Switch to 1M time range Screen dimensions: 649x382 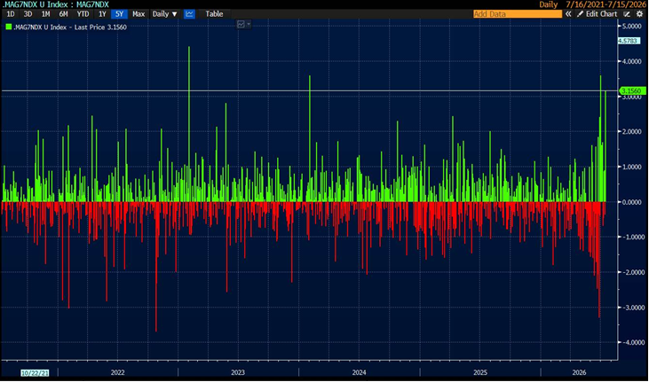click(45, 13)
